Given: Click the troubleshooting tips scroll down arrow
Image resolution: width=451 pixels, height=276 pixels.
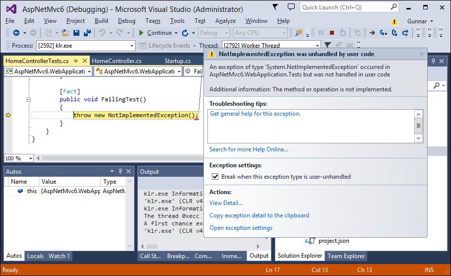Looking at the screenshot, I should point(418,138).
